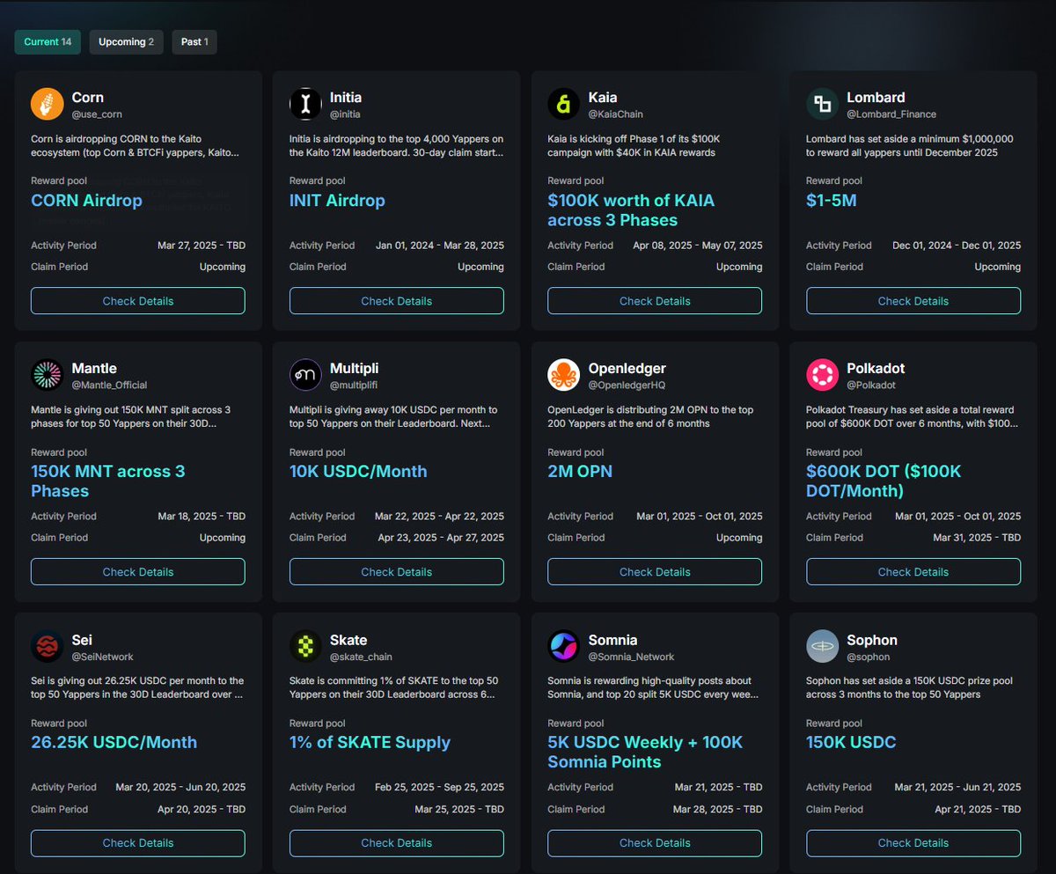Click the Lombard project logo icon
The height and width of the screenshot is (874, 1056).
[x=822, y=104]
